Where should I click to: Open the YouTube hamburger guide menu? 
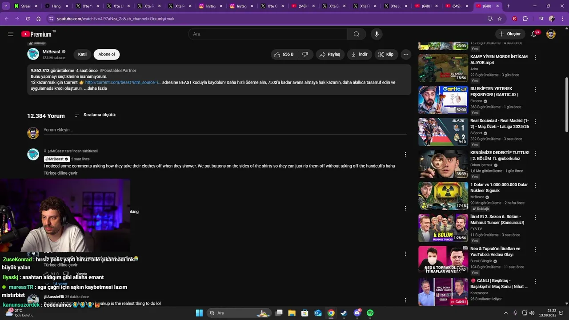point(11,34)
